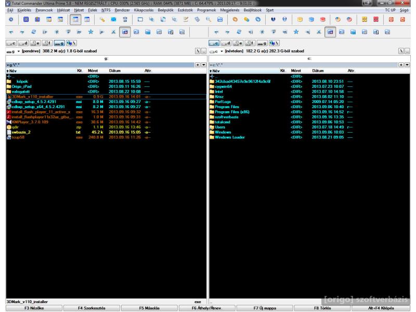Open the NTFS menu
416x312 pixels.
106,10
